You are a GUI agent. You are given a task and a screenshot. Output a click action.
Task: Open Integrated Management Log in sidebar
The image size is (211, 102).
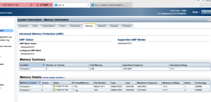pos(6,37)
